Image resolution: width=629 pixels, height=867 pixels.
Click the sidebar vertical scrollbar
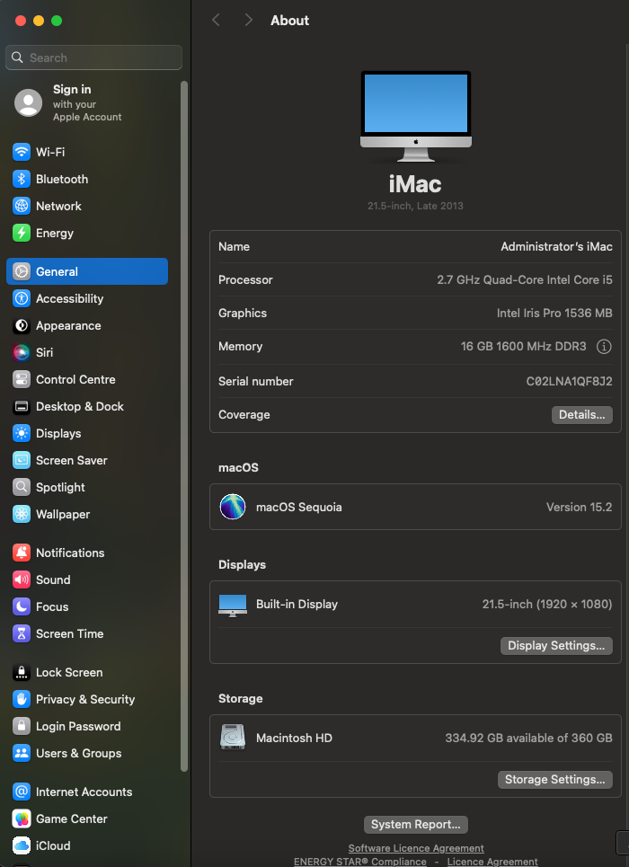click(x=184, y=426)
